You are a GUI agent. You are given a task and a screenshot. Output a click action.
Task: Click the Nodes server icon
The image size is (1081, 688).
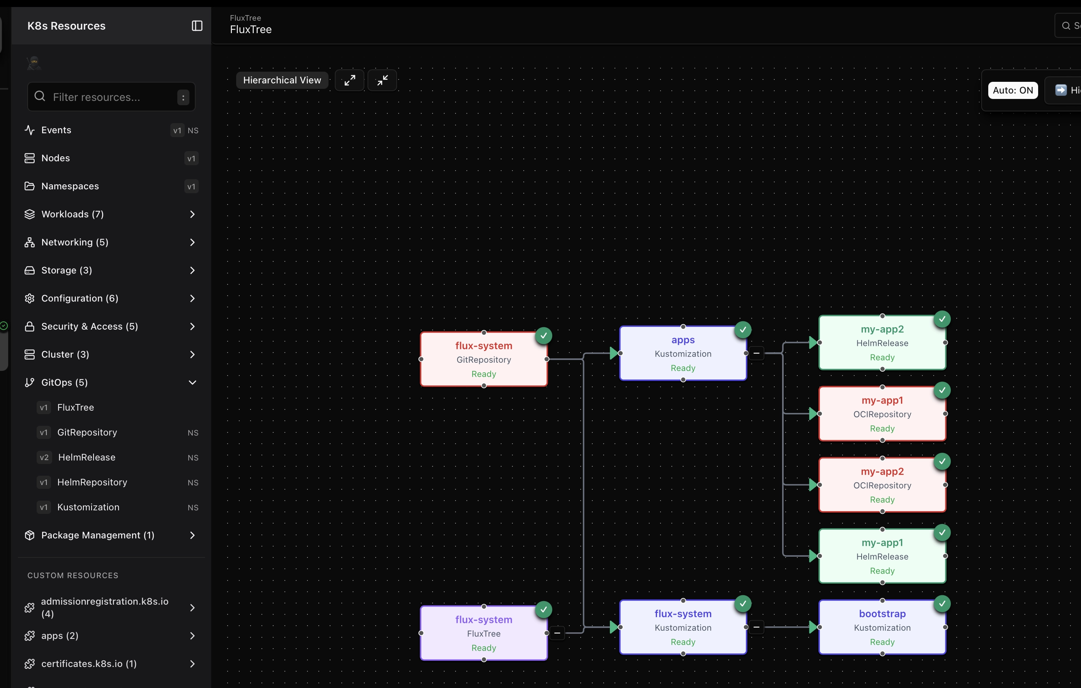pos(30,158)
